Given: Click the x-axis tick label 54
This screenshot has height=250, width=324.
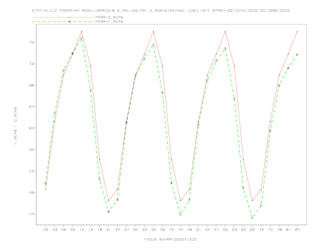Looking at the screenshot, I should click(207, 230).
